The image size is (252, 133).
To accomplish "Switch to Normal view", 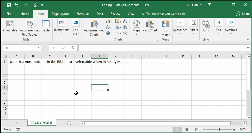I will 177,129.
